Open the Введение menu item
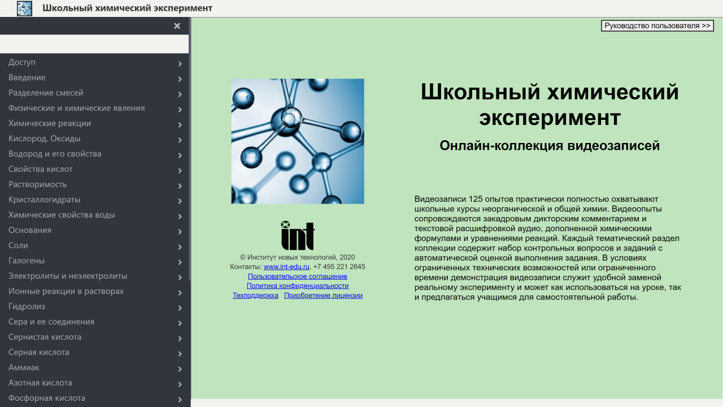 [27, 77]
